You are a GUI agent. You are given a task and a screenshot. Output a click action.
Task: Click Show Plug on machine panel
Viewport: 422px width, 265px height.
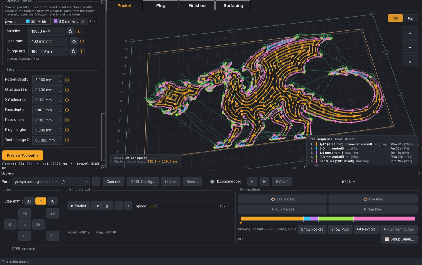pyautogui.click(x=340, y=229)
